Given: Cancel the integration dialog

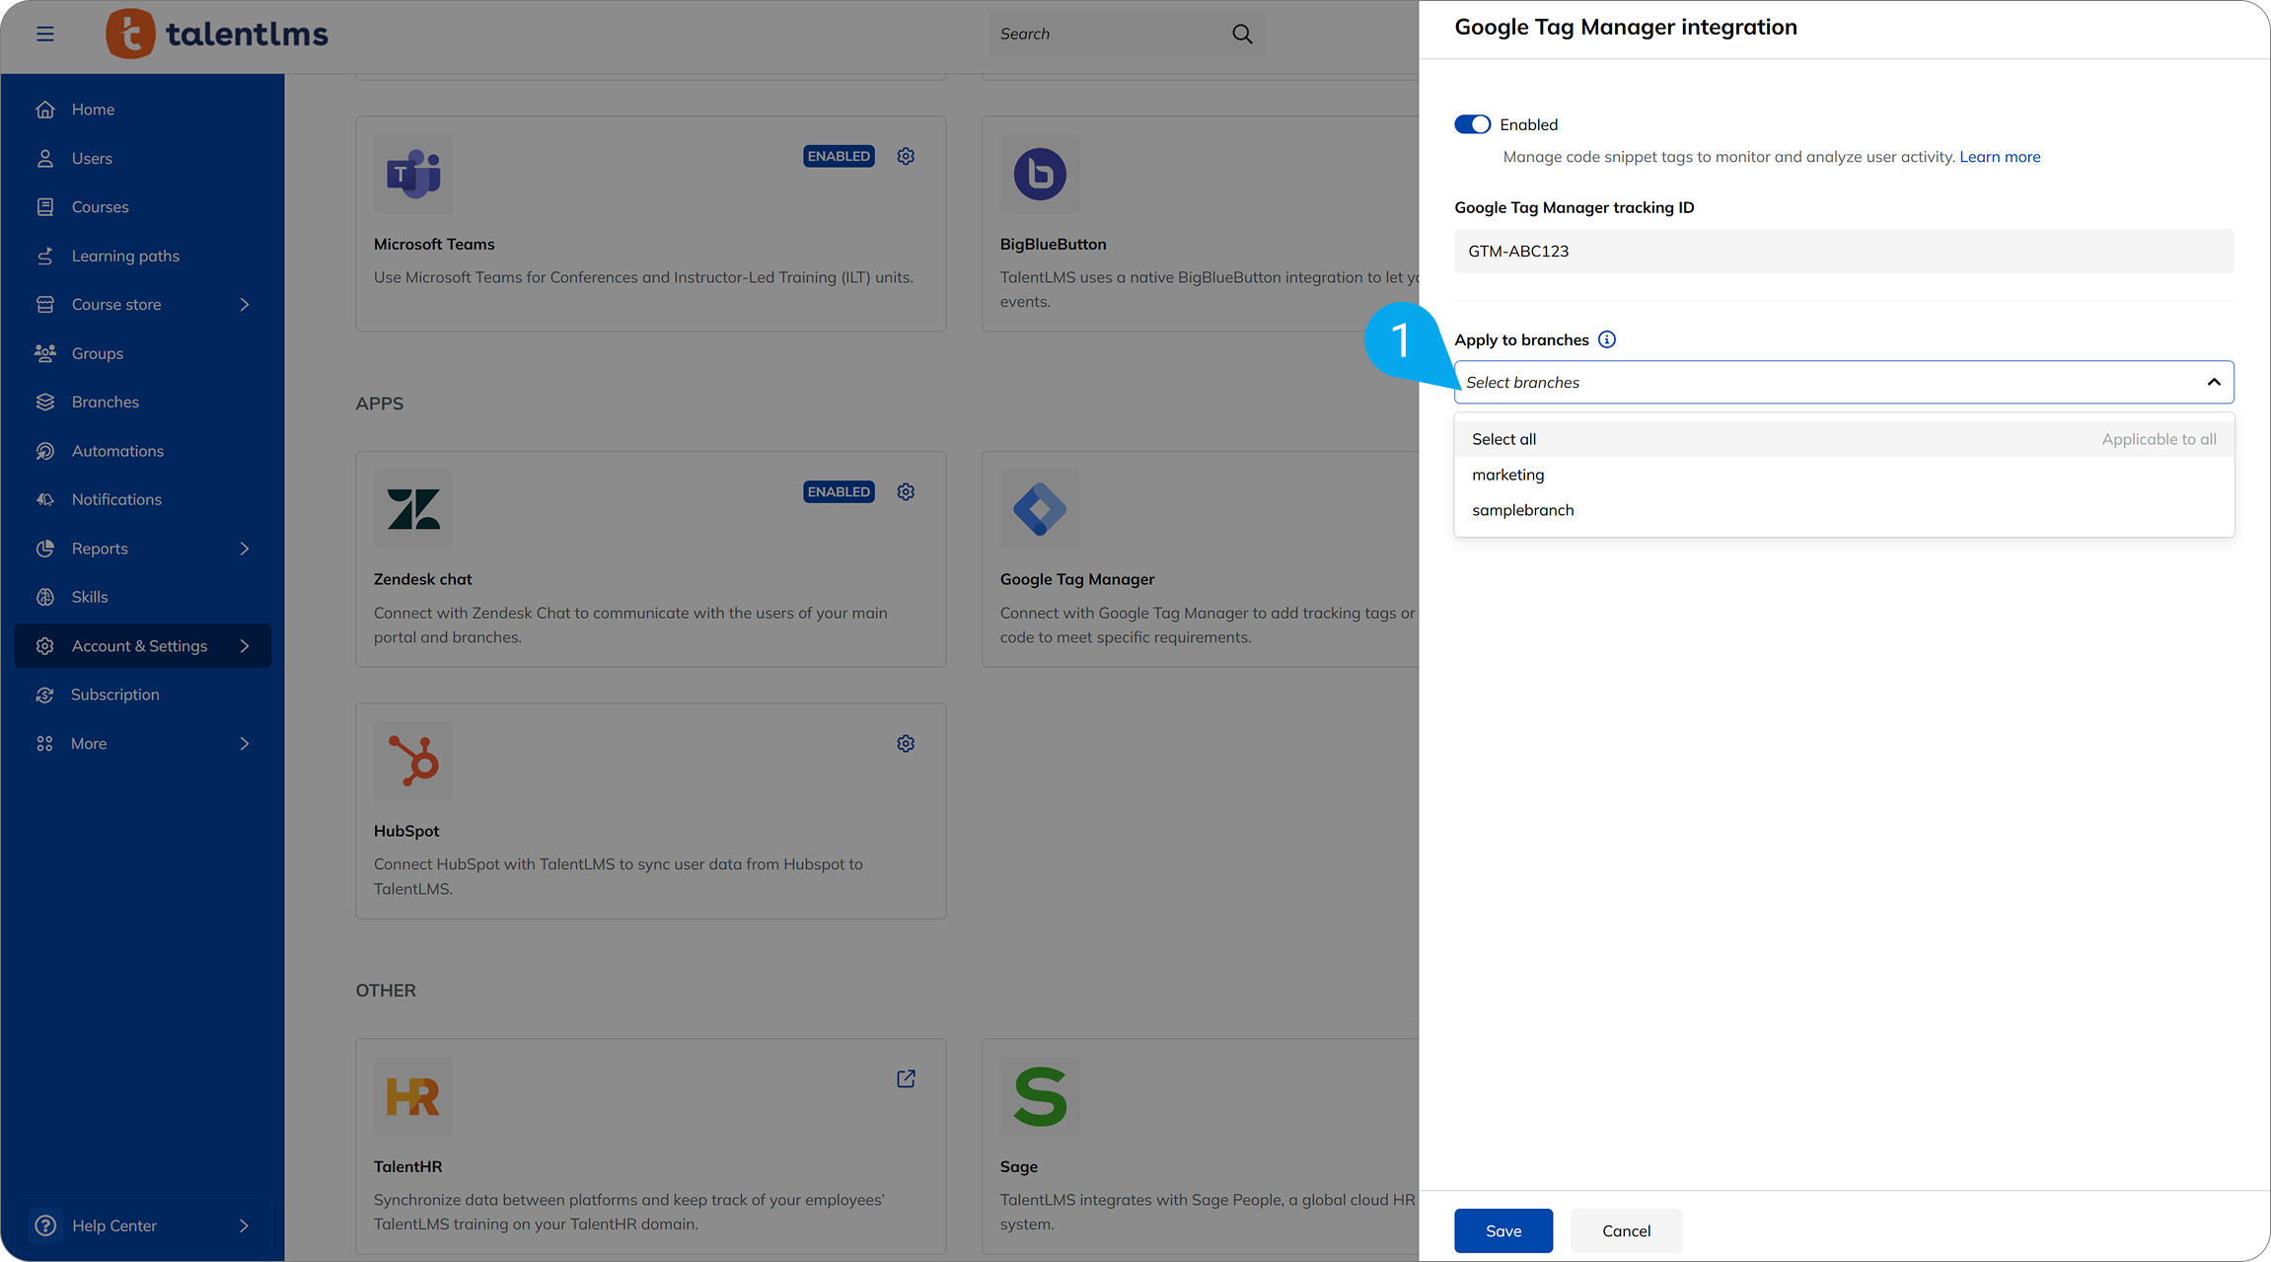Looking at the screenshot, I should click(x=1626, y=1230).
